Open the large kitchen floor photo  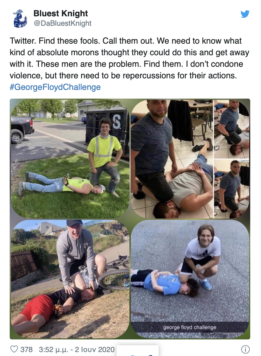172,159
